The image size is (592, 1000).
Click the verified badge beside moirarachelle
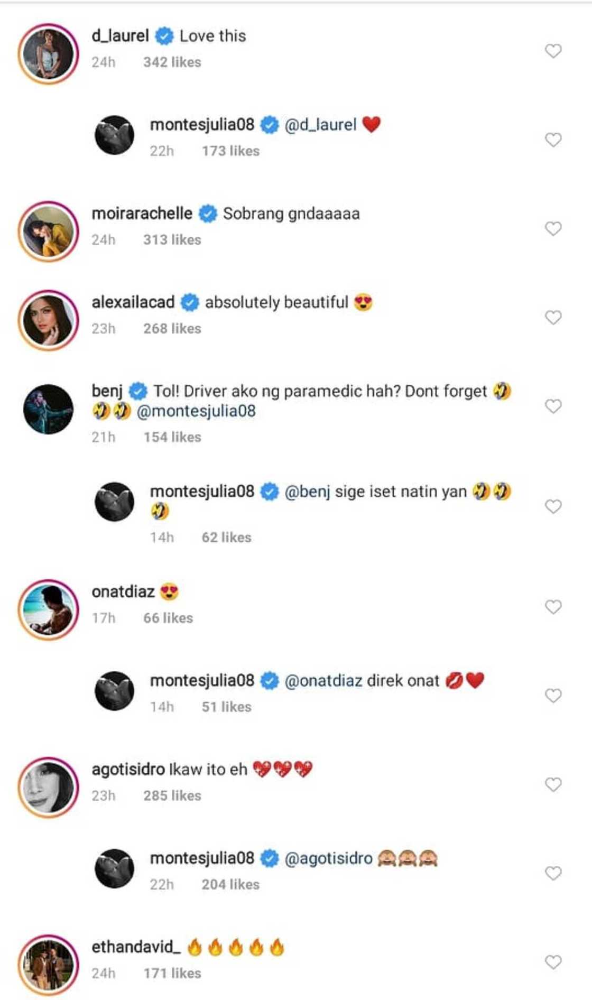click(x=206, y=214)
